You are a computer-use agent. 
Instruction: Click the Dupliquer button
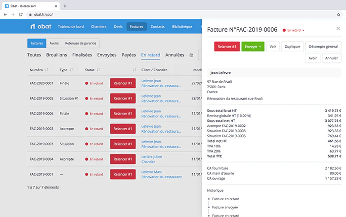click(x=293, y=47)
